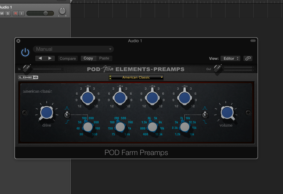
Task: Click the POD Farm Preamps footer title
Action: (136, 153)
